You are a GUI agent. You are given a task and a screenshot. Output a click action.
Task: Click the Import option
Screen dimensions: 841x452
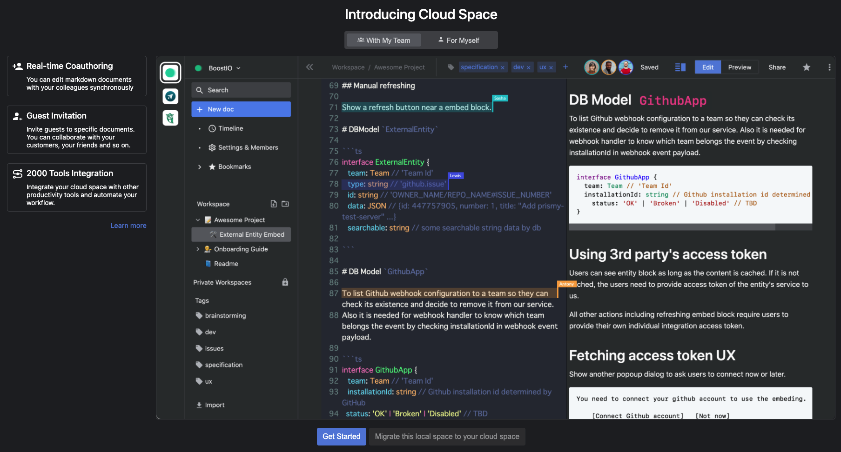210,405
